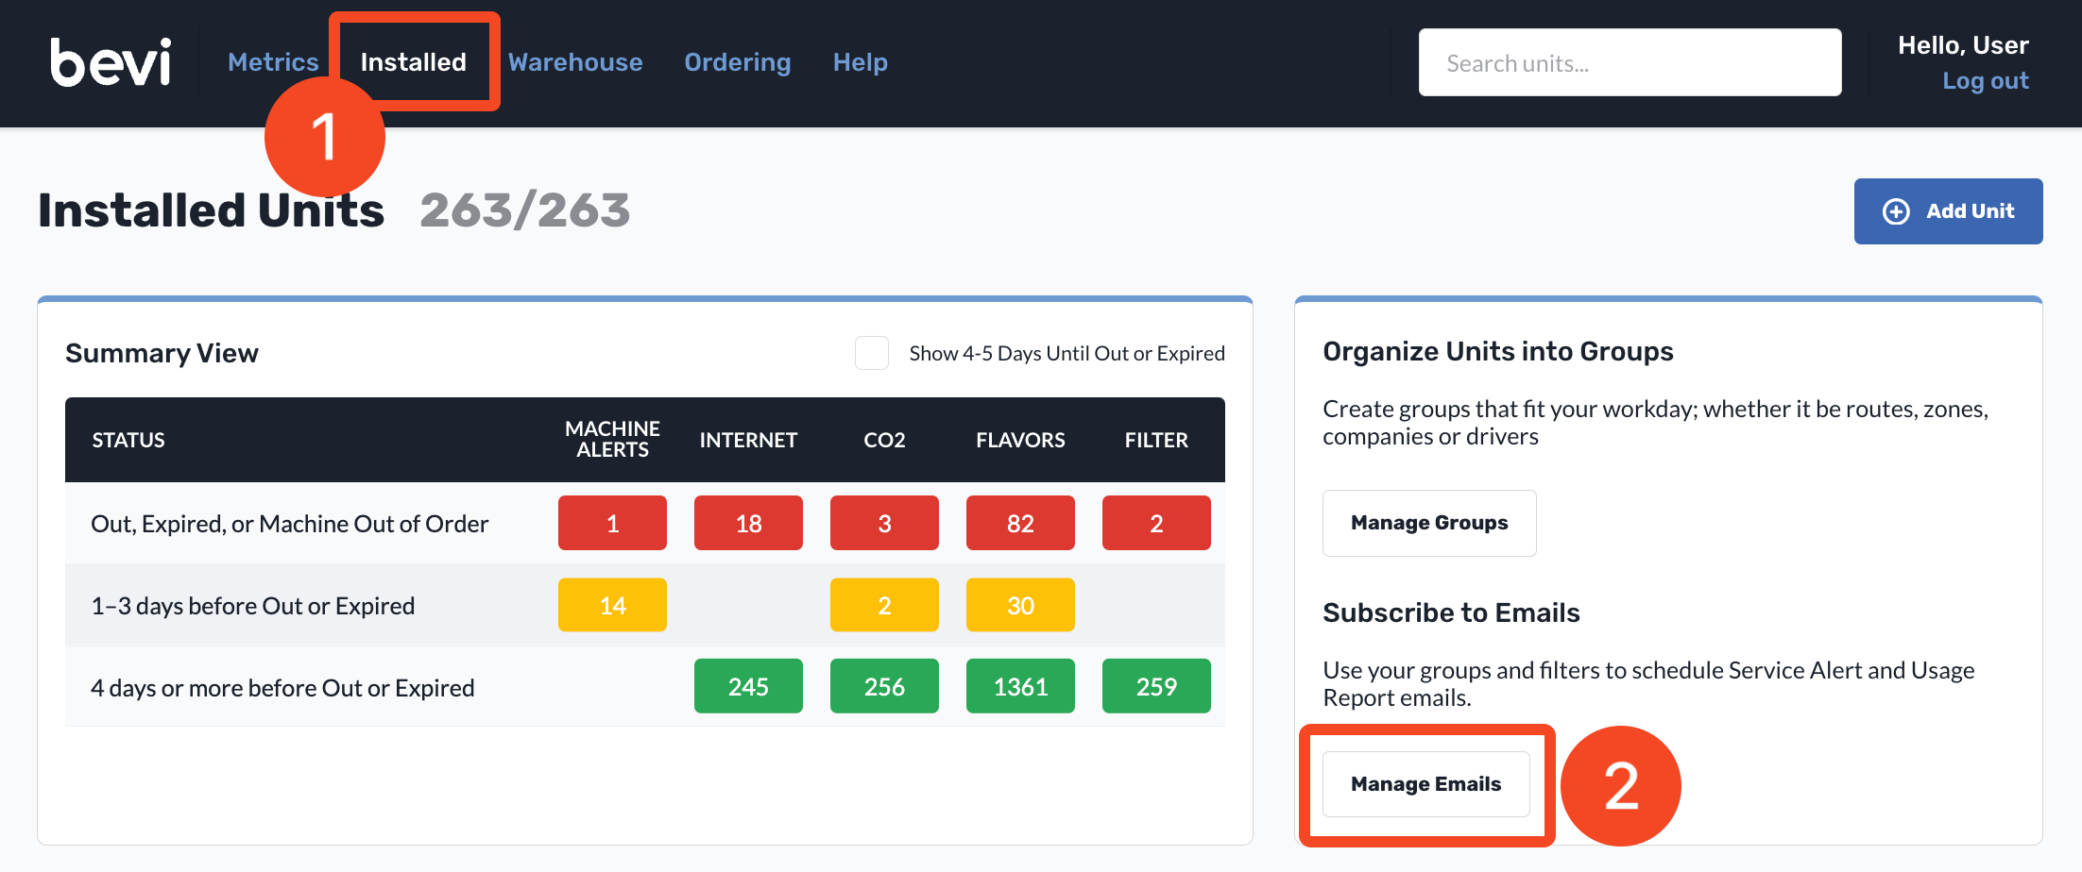The width and height of the screenshot is (2082, 872).
Task: Select red Flavors badge showing 82
Action: pos(1020,523)
